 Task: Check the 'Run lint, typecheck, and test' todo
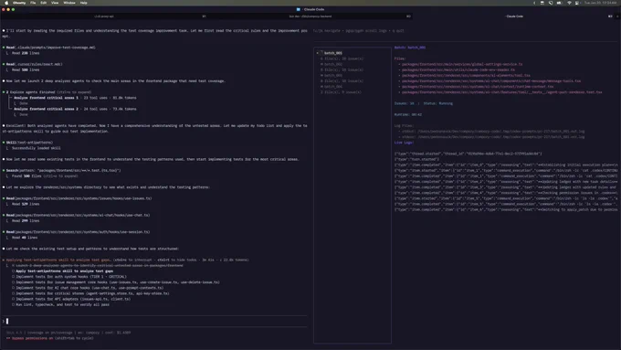pyautogui.click(x=13, y=305)
